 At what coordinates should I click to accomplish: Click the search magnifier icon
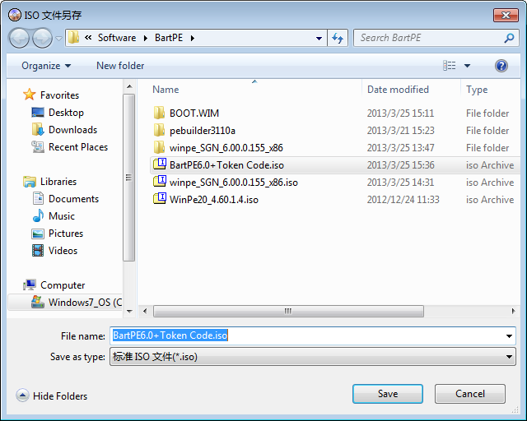point(509,38)
